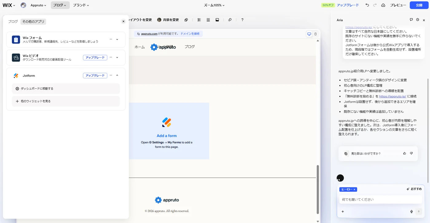Image resolution: width=430 pixels, height=223 pixels.
Task: Click 他のウィジェットを見る
Action: click(66, 101)
